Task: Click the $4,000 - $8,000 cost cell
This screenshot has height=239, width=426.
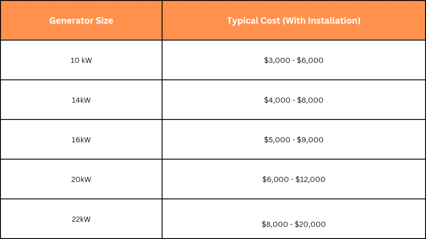Action: click(x=294, y=100)
